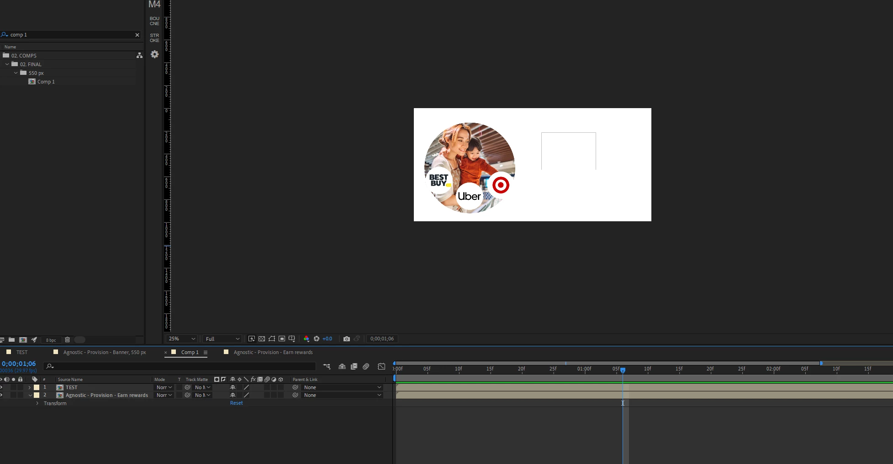The height and width of the screenshot is (464, 893).
Task: Hide the Earn rewards layer eye toggle
Action: click(x=1, y=395)
